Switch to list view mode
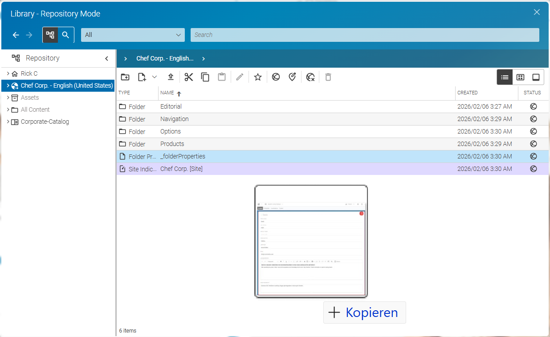550x337 pixels. [505, 77]
